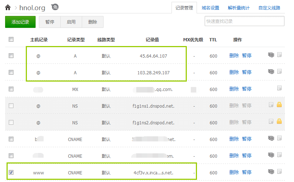Open note icon for www CNAME record
The height and width of the screenshot is (182, 294).
click(x=279, y=171)
